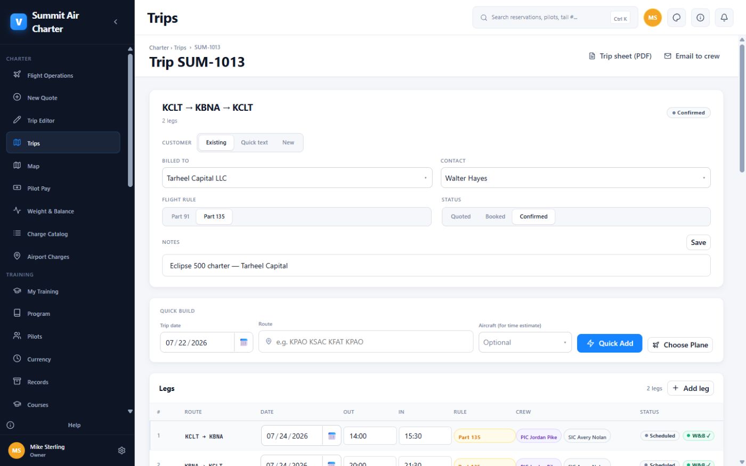Click Email to crew

[x=692, y=56]
